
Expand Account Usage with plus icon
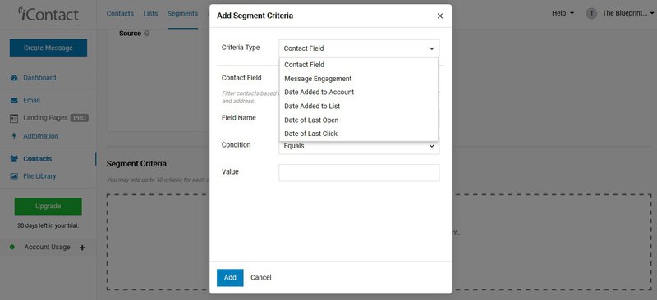coord(82,248)
